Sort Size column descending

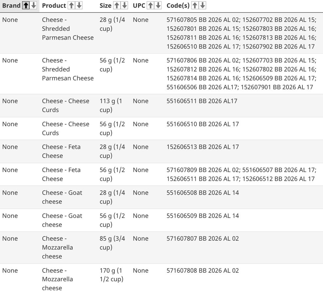(x=124, y=6)
